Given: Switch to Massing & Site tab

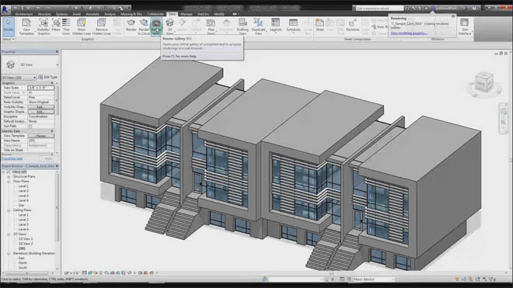Looking at the screenshot, I should (131, 14).
